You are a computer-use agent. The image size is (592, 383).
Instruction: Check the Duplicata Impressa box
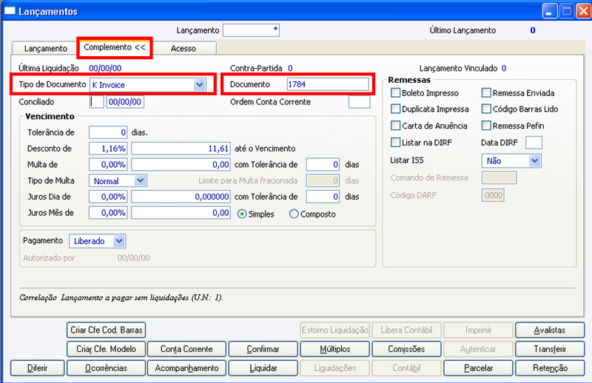pos(395,109)
